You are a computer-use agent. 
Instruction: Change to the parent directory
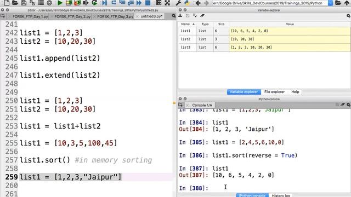[347, 3]
